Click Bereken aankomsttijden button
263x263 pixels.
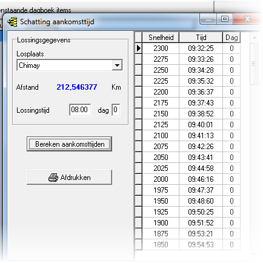[x=69, y=144]
